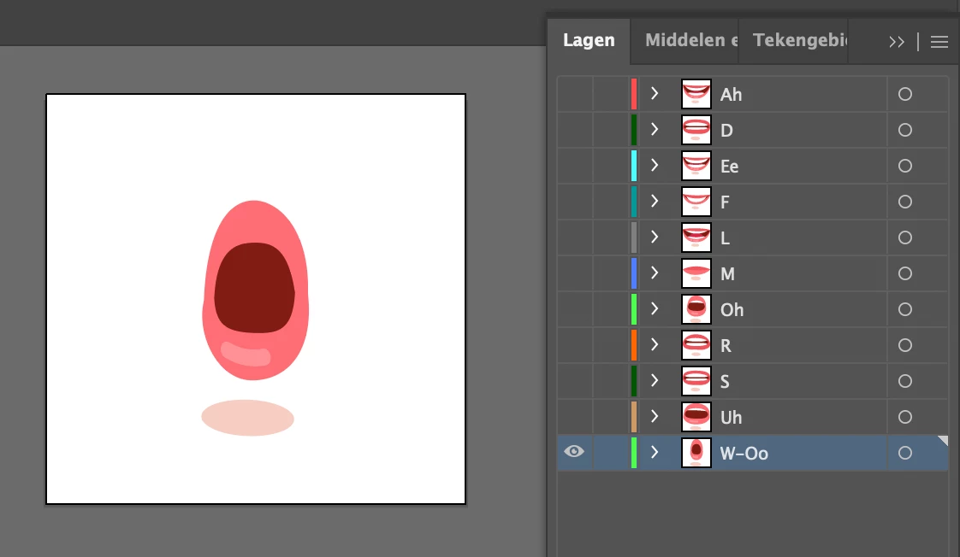Select the layer named R

(726, 346)
